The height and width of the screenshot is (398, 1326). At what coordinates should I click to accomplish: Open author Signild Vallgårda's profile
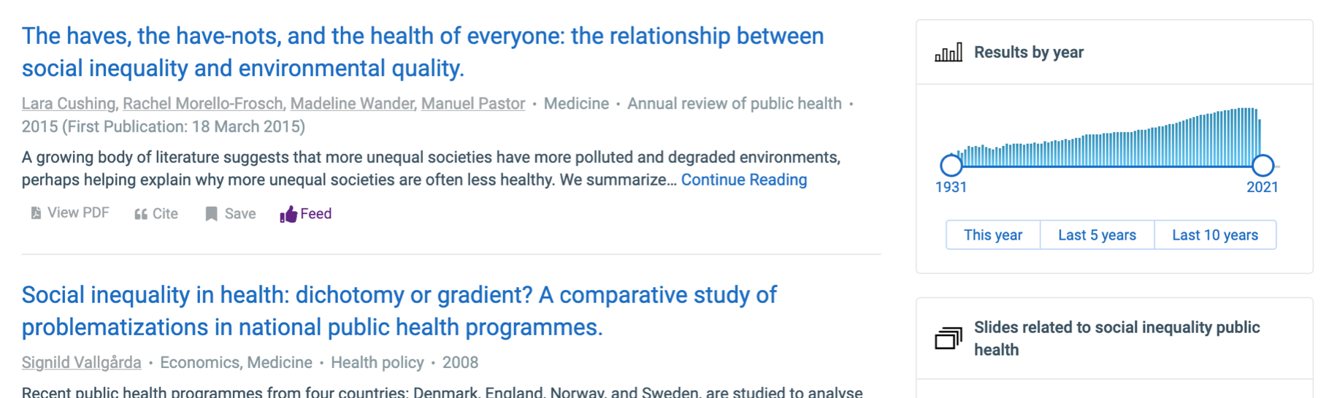tap(81, 363)
